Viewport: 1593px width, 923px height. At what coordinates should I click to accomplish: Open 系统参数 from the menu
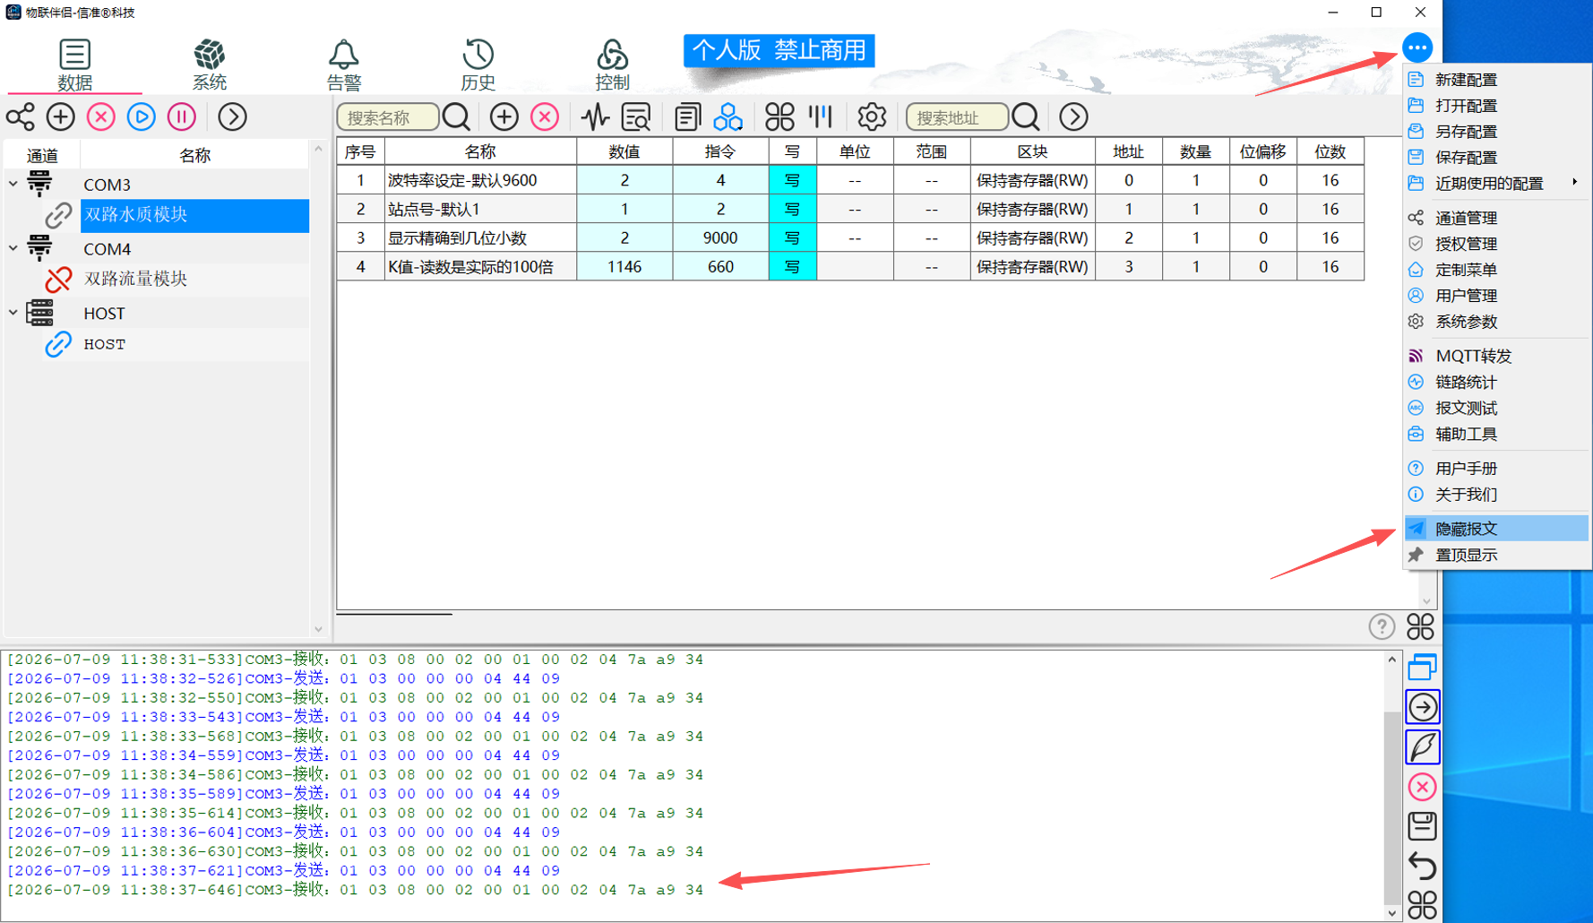click(1496, 322)
